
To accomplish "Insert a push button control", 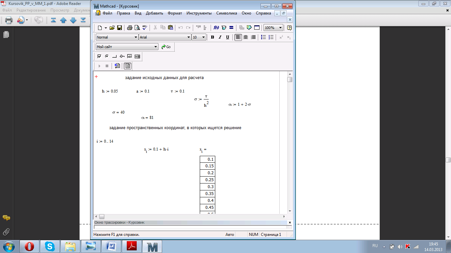I will [x=115, y=56].
